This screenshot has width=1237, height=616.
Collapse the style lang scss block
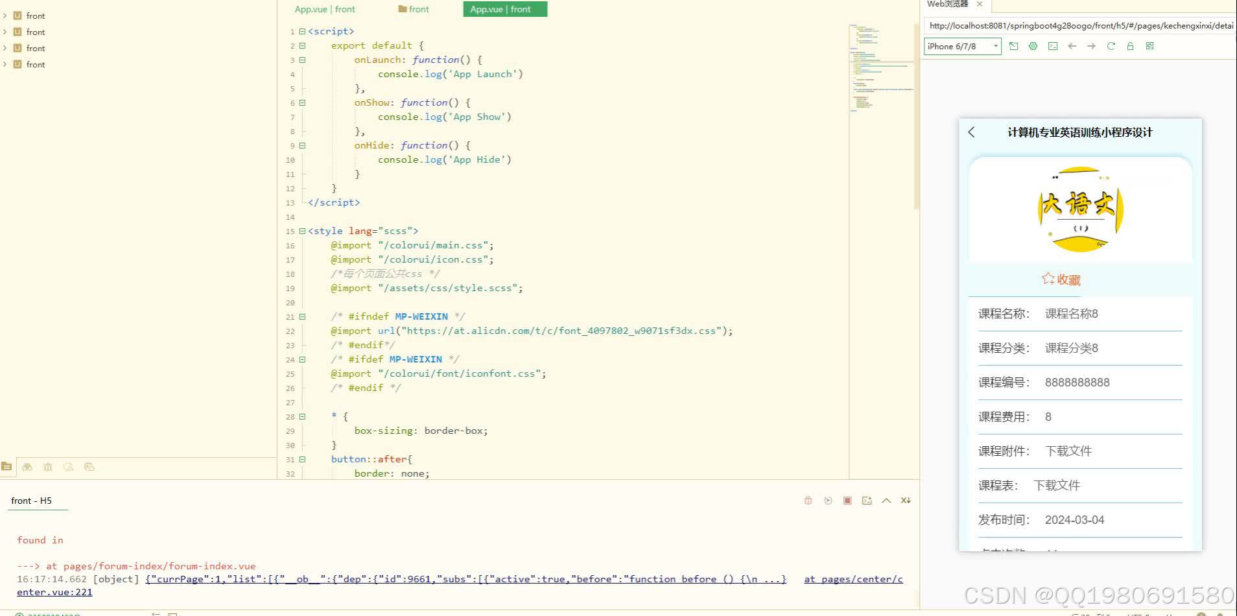[302, 231]
